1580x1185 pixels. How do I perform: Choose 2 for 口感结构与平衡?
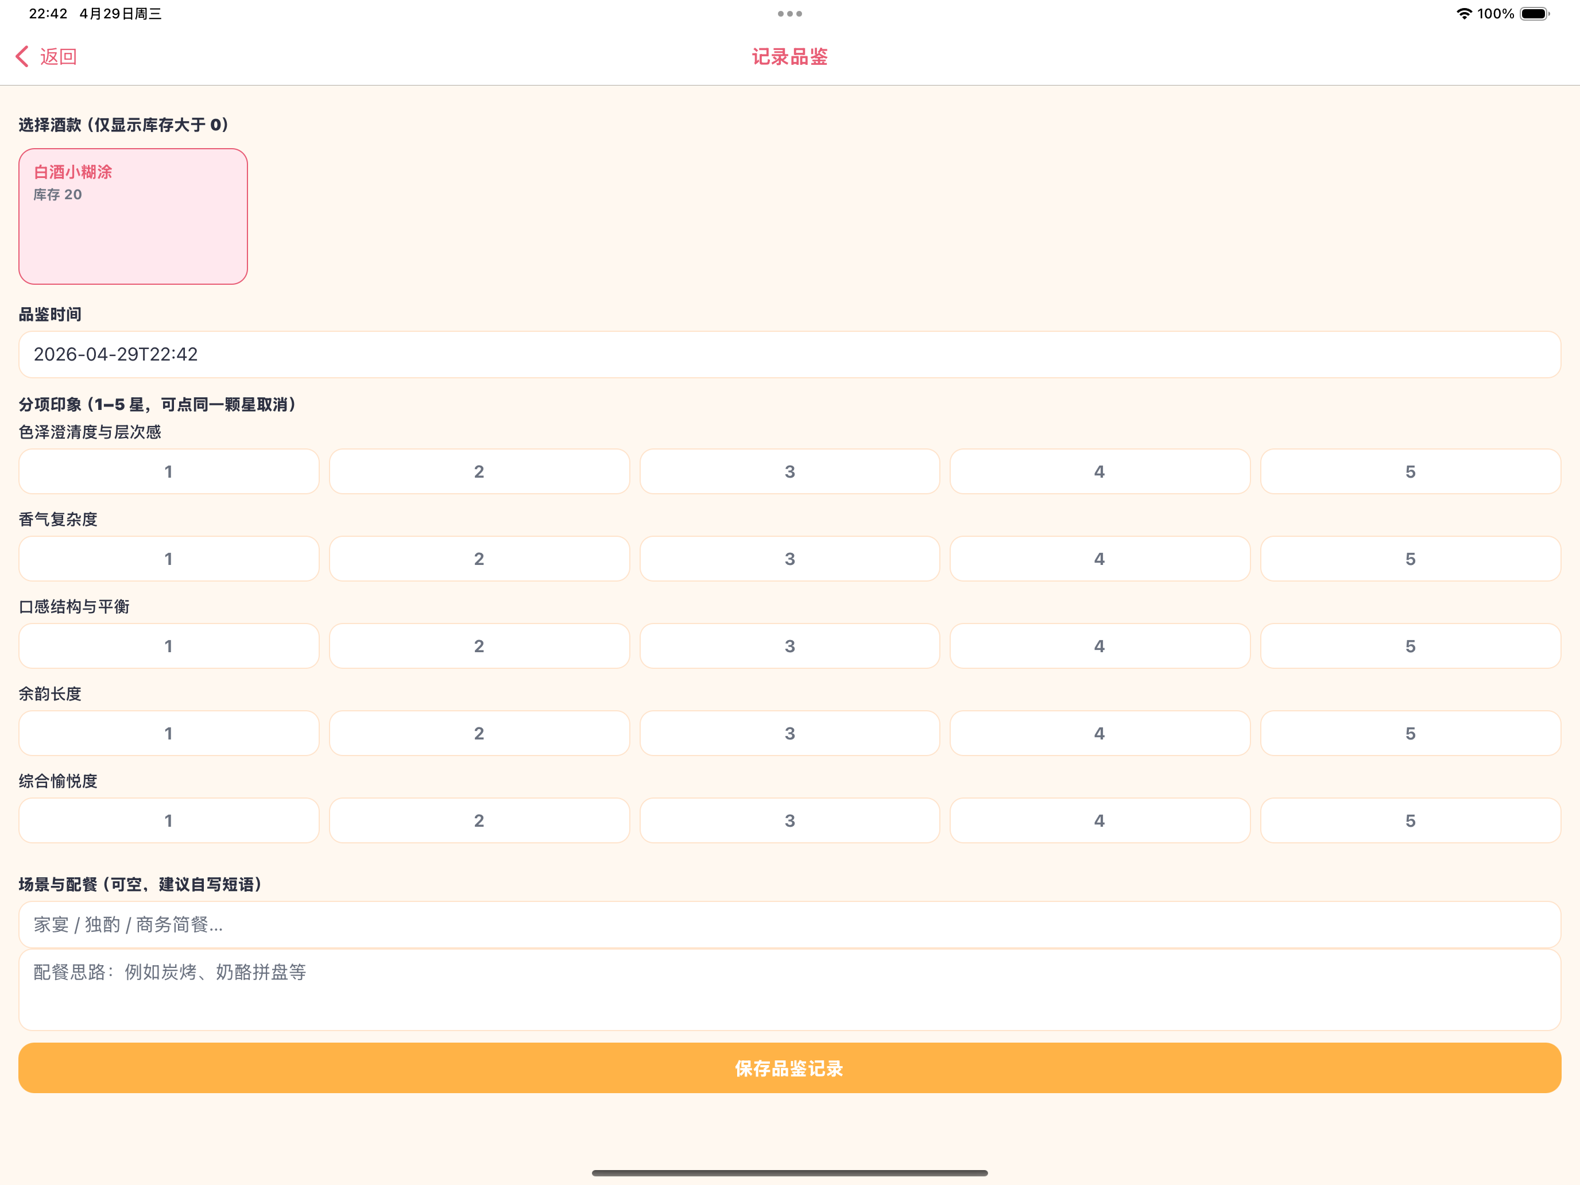pos(479,646)
